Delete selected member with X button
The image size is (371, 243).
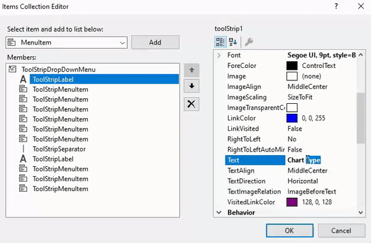(x=192, y=104)
